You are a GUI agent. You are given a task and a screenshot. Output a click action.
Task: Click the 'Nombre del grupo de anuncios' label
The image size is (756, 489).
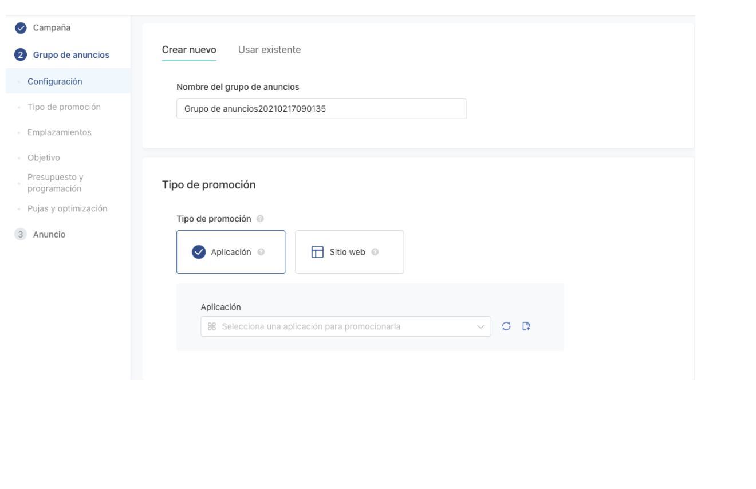(238, 87)
